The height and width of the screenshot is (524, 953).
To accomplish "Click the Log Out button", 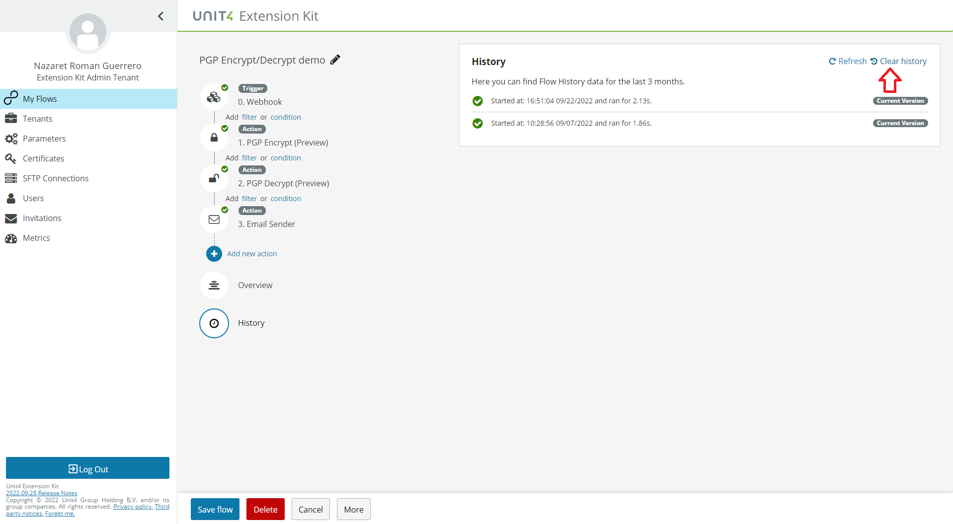I will (x=87, y=468).
